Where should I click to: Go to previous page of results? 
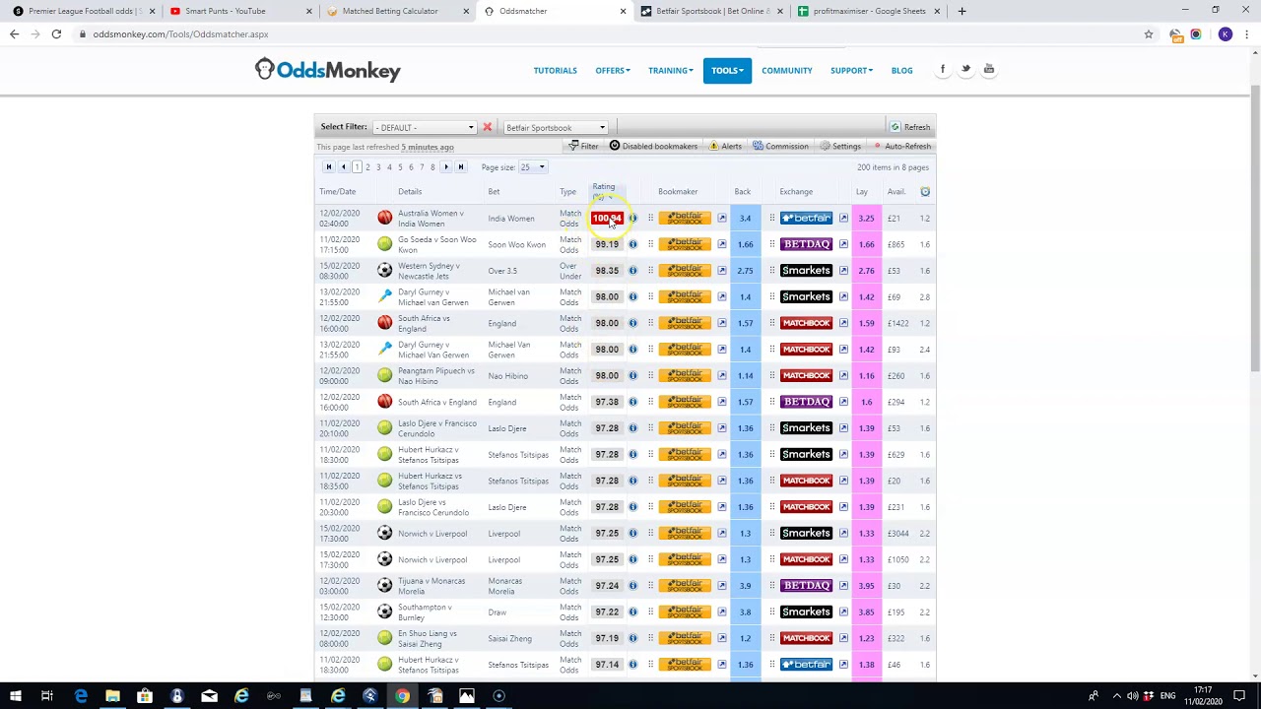coord(343,167)
